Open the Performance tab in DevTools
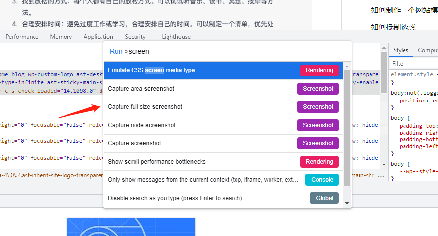Image resolution: width=438 pixels, height=236 pixels. 22,37
